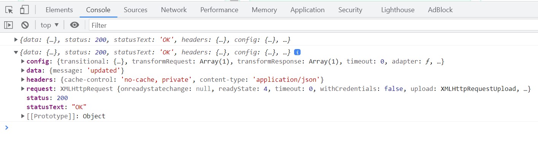Expand the first collapsed response object
Screen dimensions: 538x143
16,40
